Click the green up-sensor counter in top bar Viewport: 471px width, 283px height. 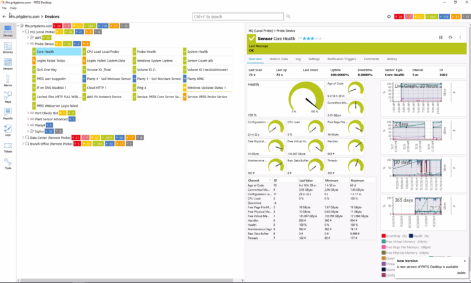[431, 17]
